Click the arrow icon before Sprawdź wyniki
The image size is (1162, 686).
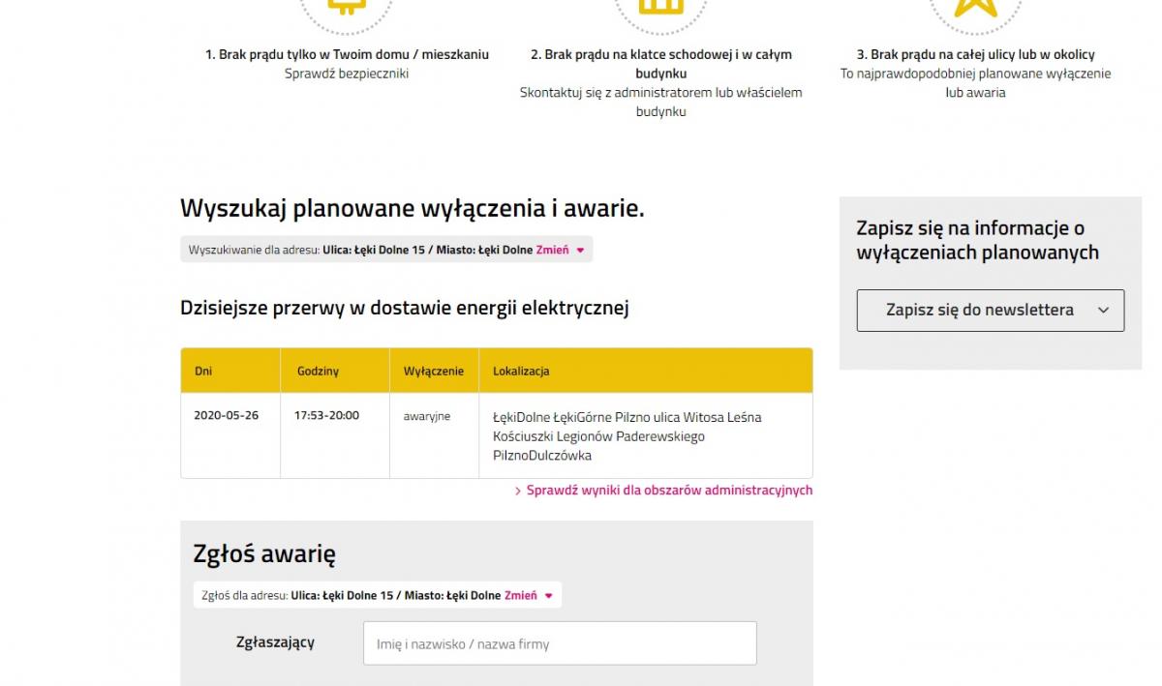pyautogui.click(x=519, y=492)
